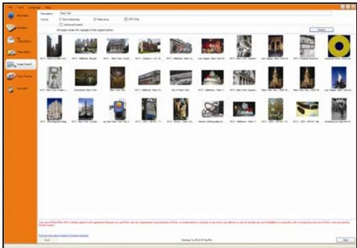Select the black-and-white bicycle sketch thumbnail

coord(212,109)
